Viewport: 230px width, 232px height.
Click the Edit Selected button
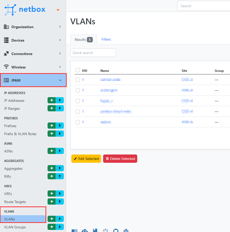click(86, 159)
